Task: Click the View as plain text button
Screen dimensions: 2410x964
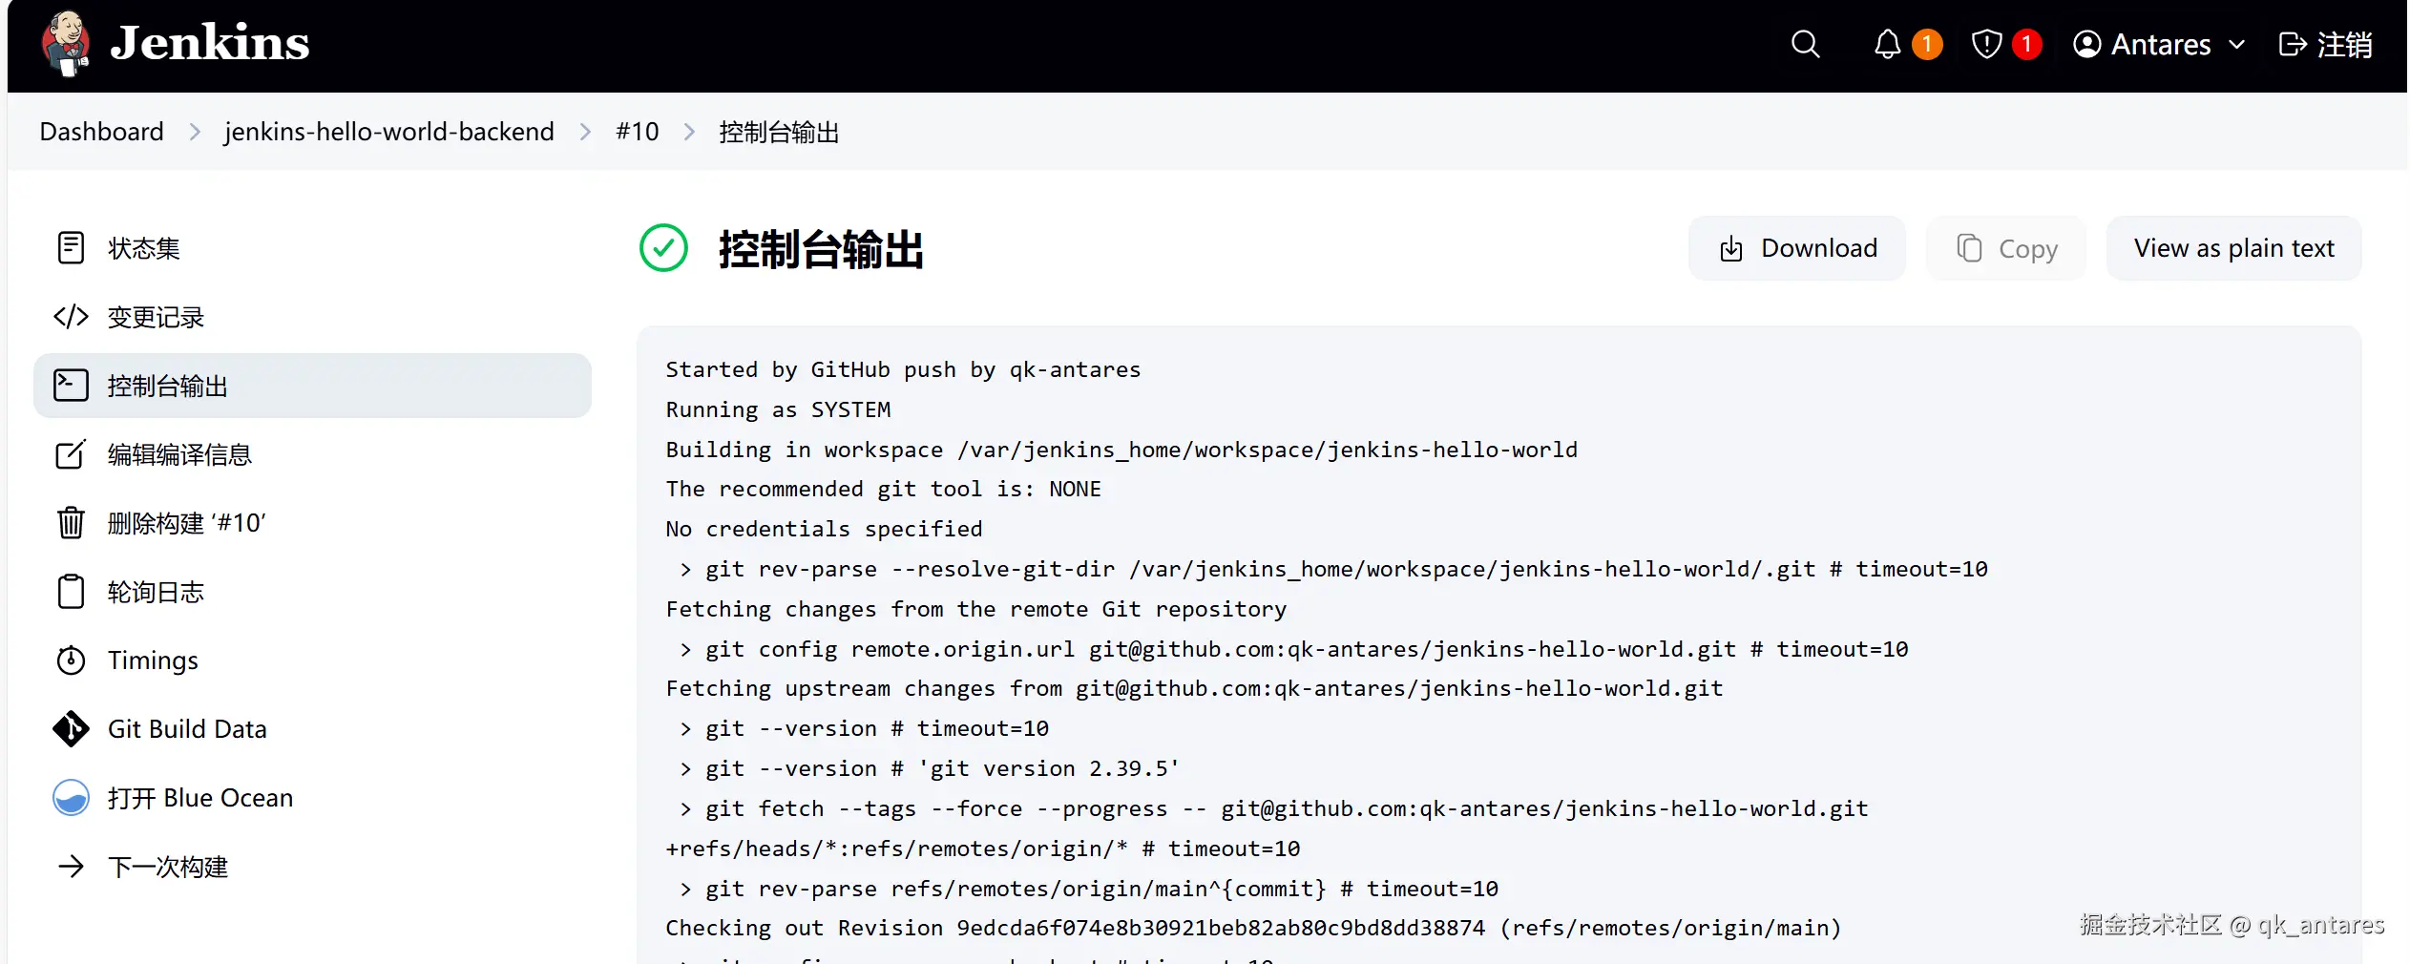Action: pos(2233,248)
